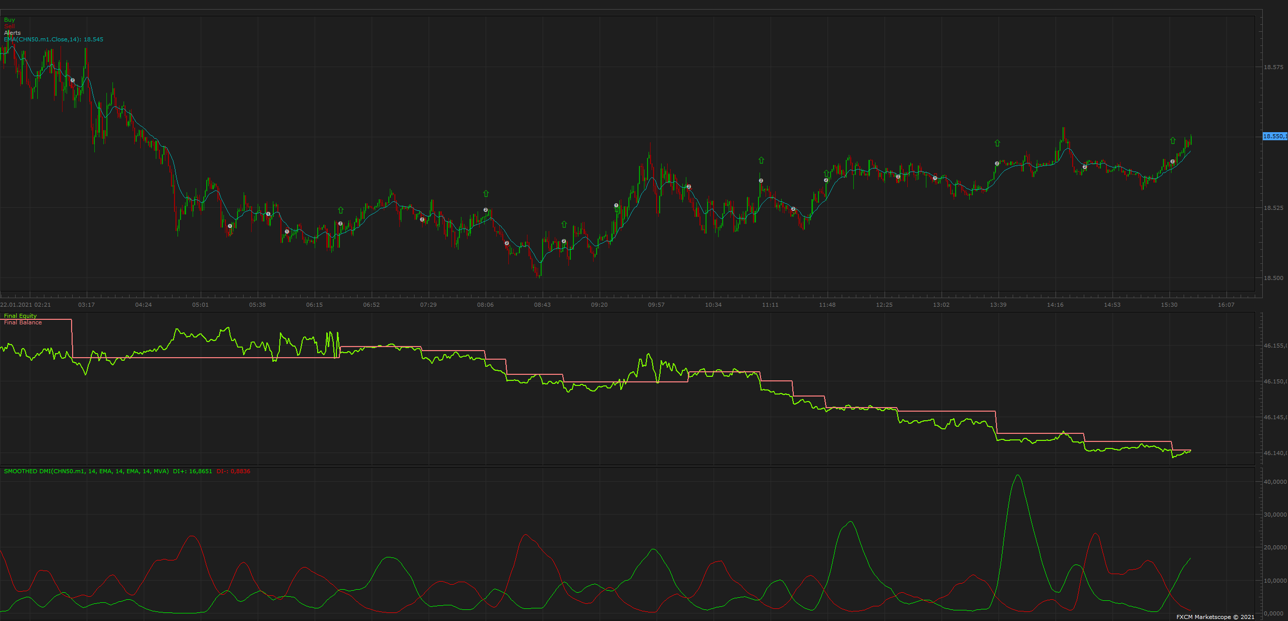Click trade marker 2 at the 08:06 gridline
1288x621 pixels.
[486, 210]
